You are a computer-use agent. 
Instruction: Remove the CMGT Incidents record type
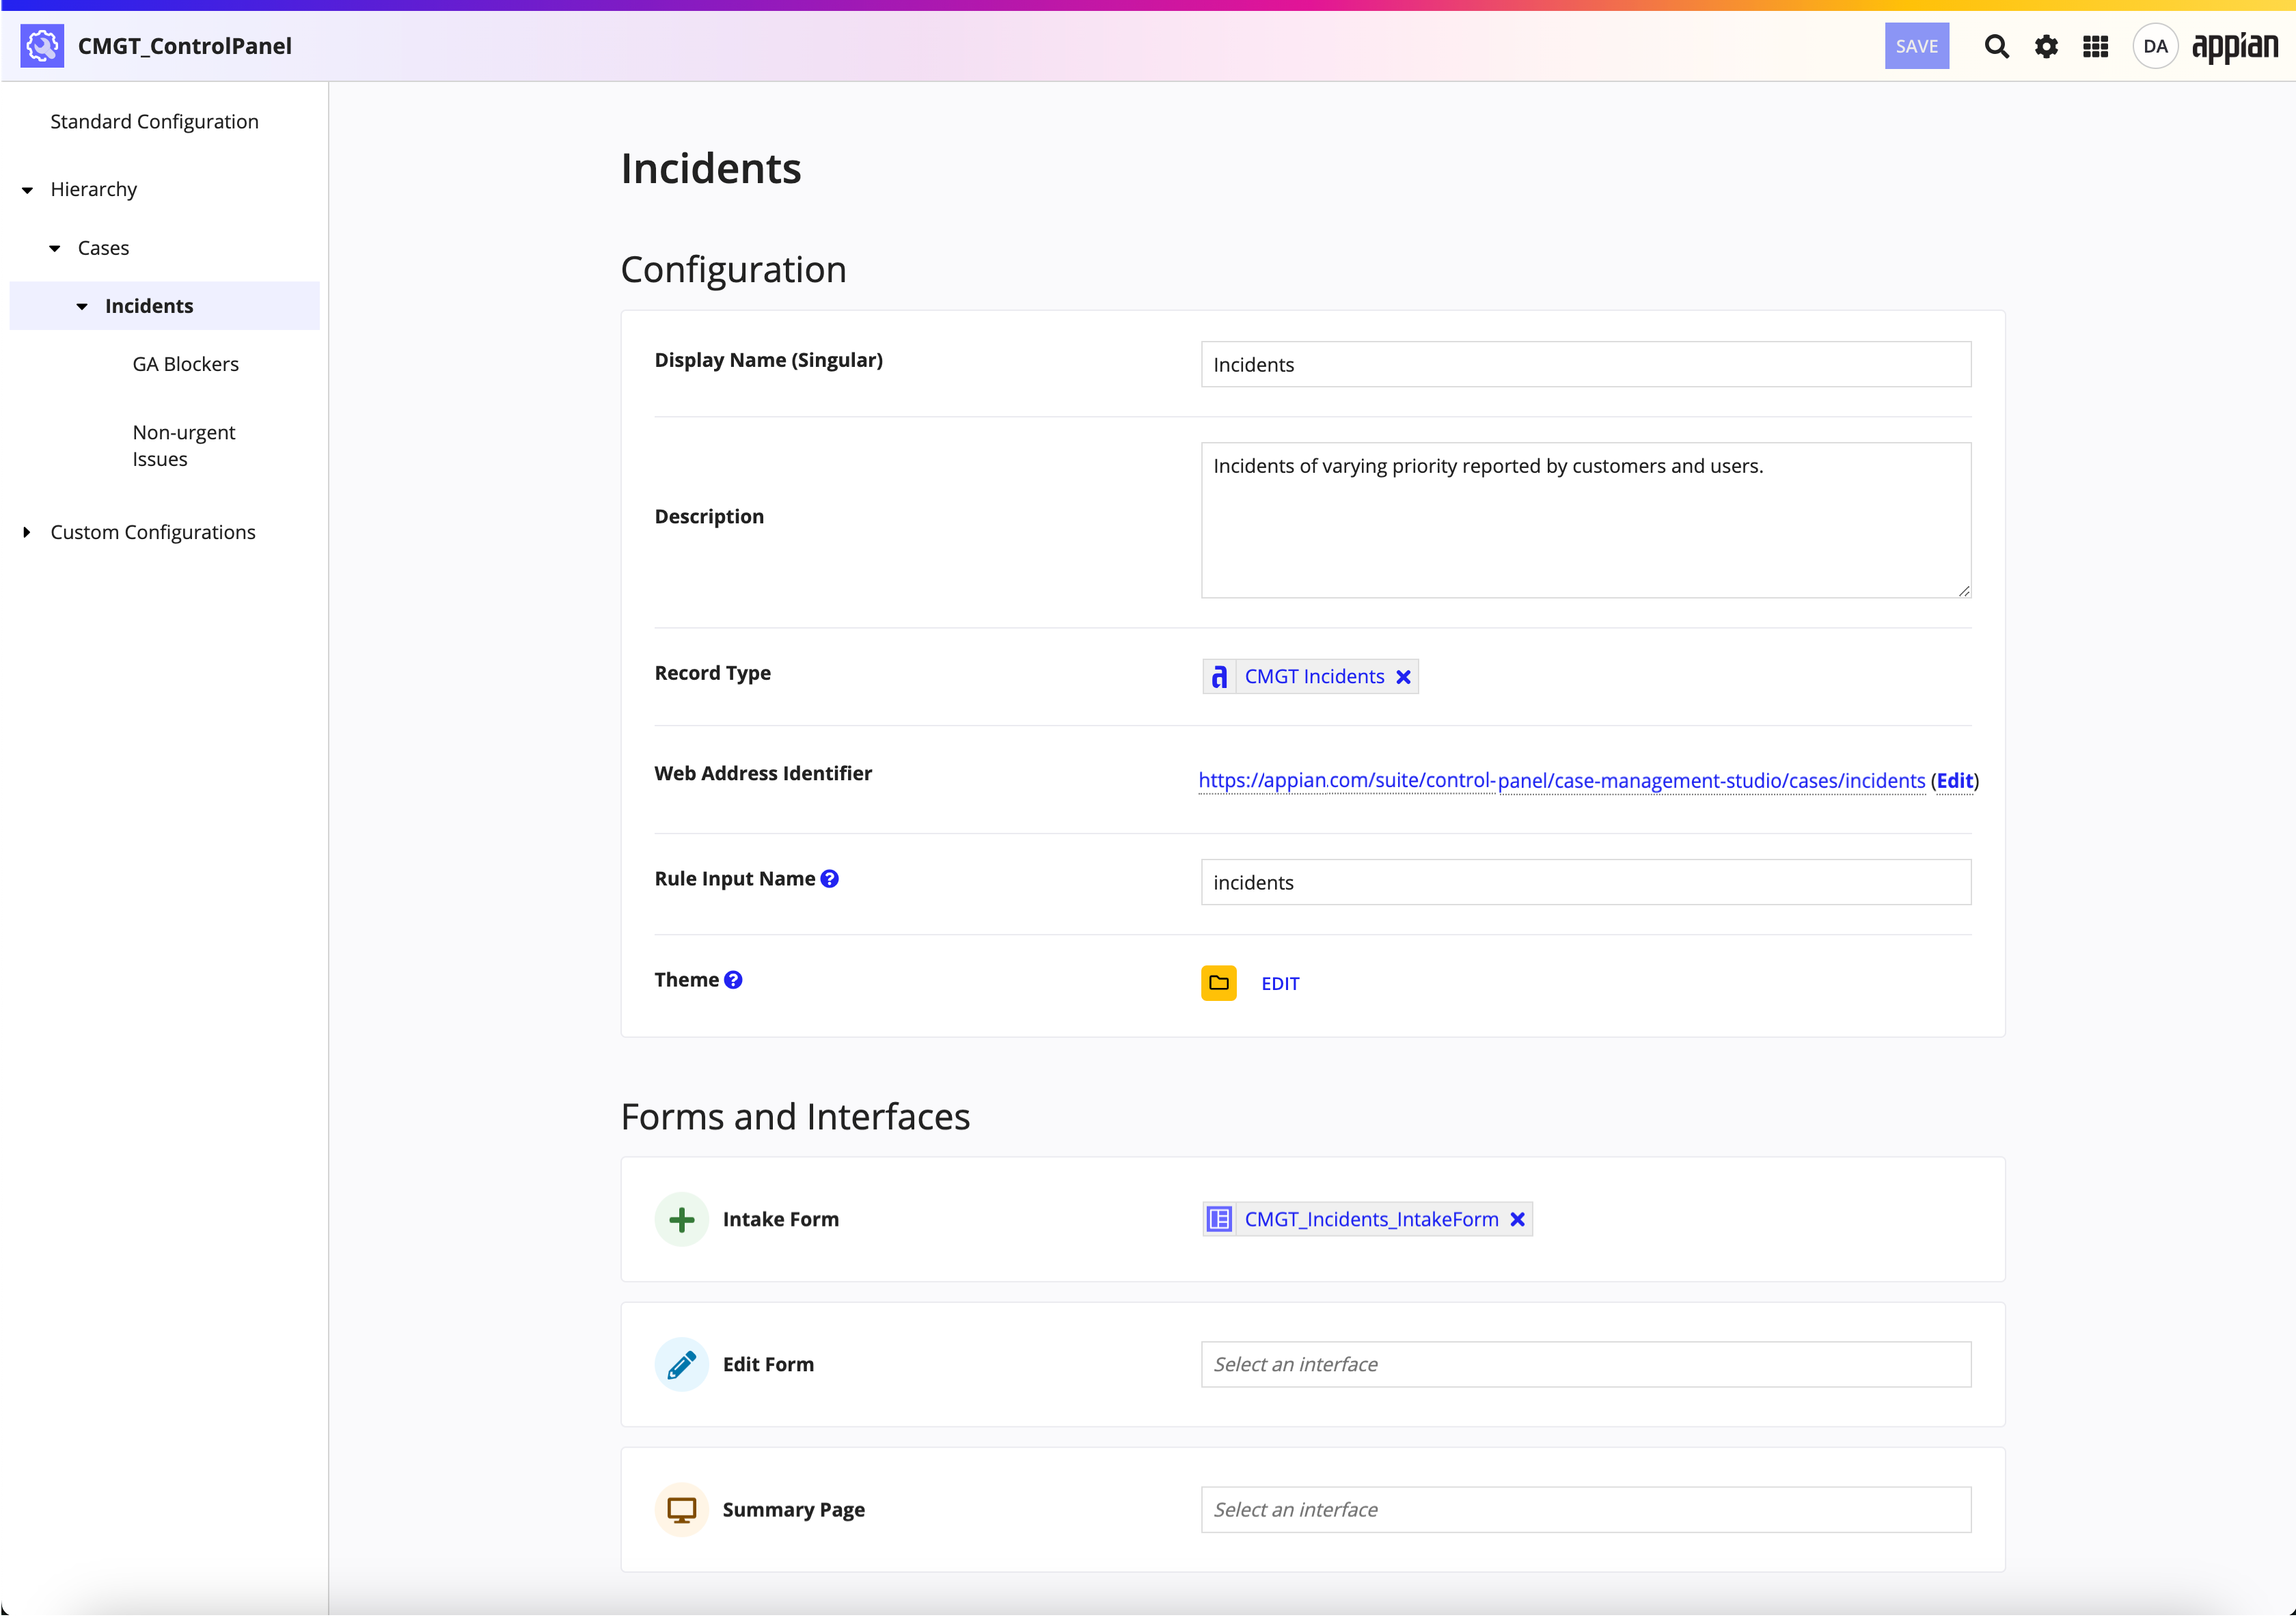[1403, 677]
